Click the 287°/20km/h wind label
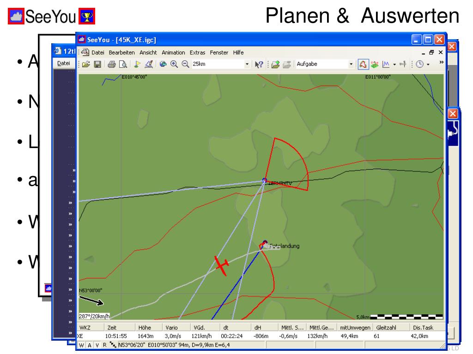 click(94, 316)
